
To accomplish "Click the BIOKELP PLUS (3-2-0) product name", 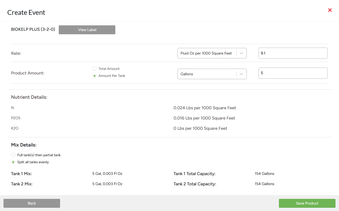I will [33, 29].
